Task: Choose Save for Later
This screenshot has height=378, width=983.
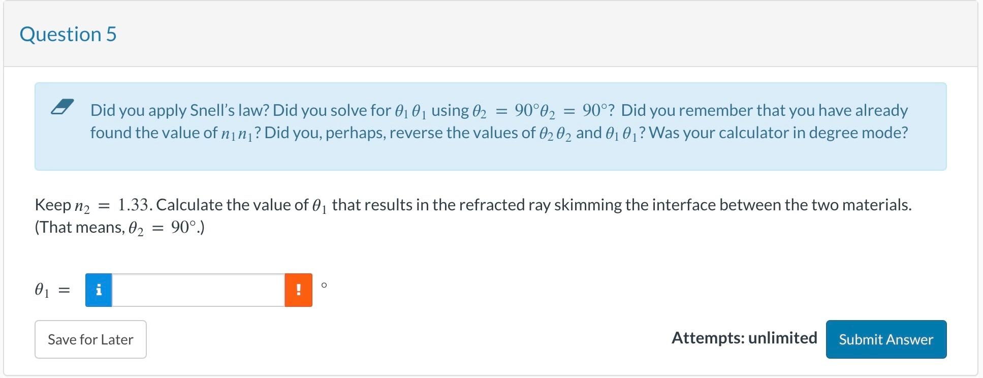Action: click(x=90, y=339)
